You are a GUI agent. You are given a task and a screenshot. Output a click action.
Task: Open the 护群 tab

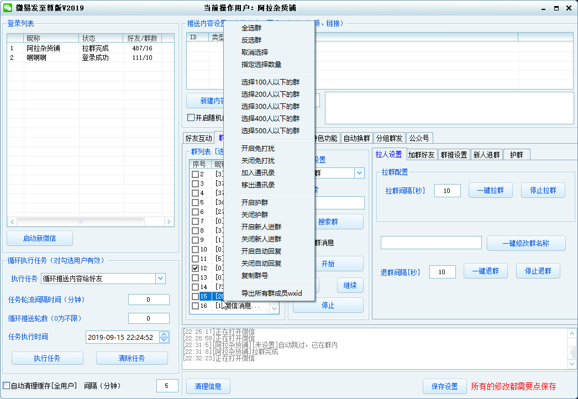[x=517, y=155]
